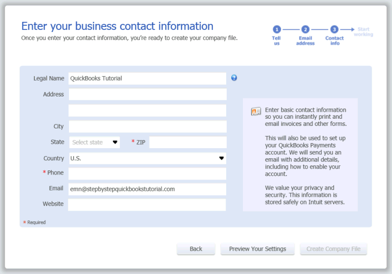
Task: Open the Country dropdown showing U.S.
Action: 148,158
